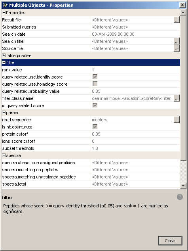The width and height of the screenshot is (188, 251).
Task: Toggle query.related.use.identity.score checkbox
Action: point(95,77)
